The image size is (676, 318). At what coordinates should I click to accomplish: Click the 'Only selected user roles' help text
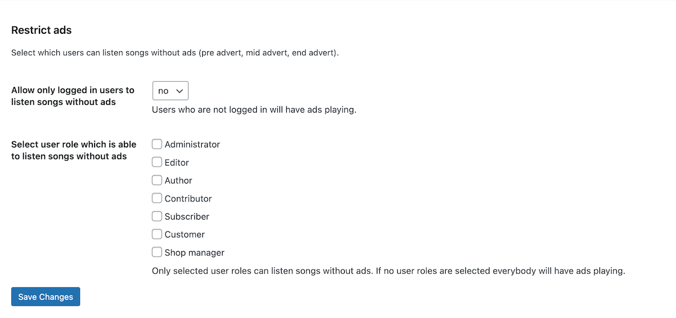388,271
